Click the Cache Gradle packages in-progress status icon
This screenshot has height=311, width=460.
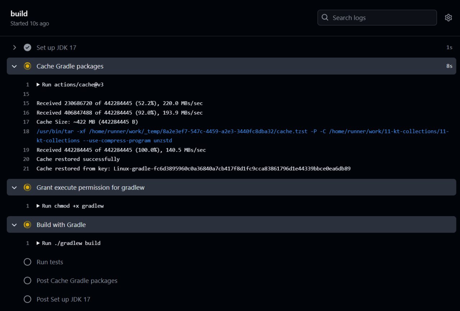point(27,66)
